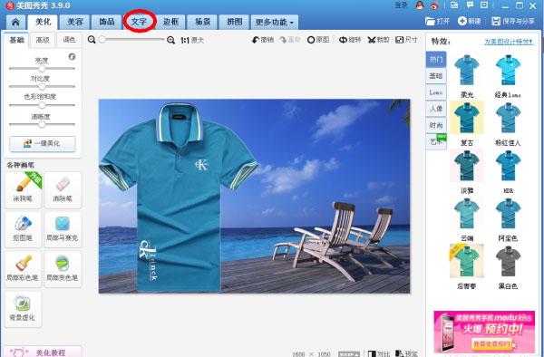
Task: Select the 基础 adjustments tab
Action: (x=16, y=40)
